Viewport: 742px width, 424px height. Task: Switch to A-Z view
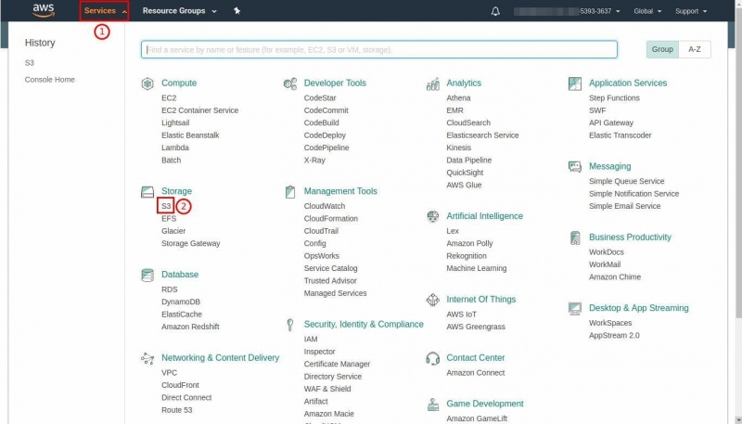tap(695, 49)
